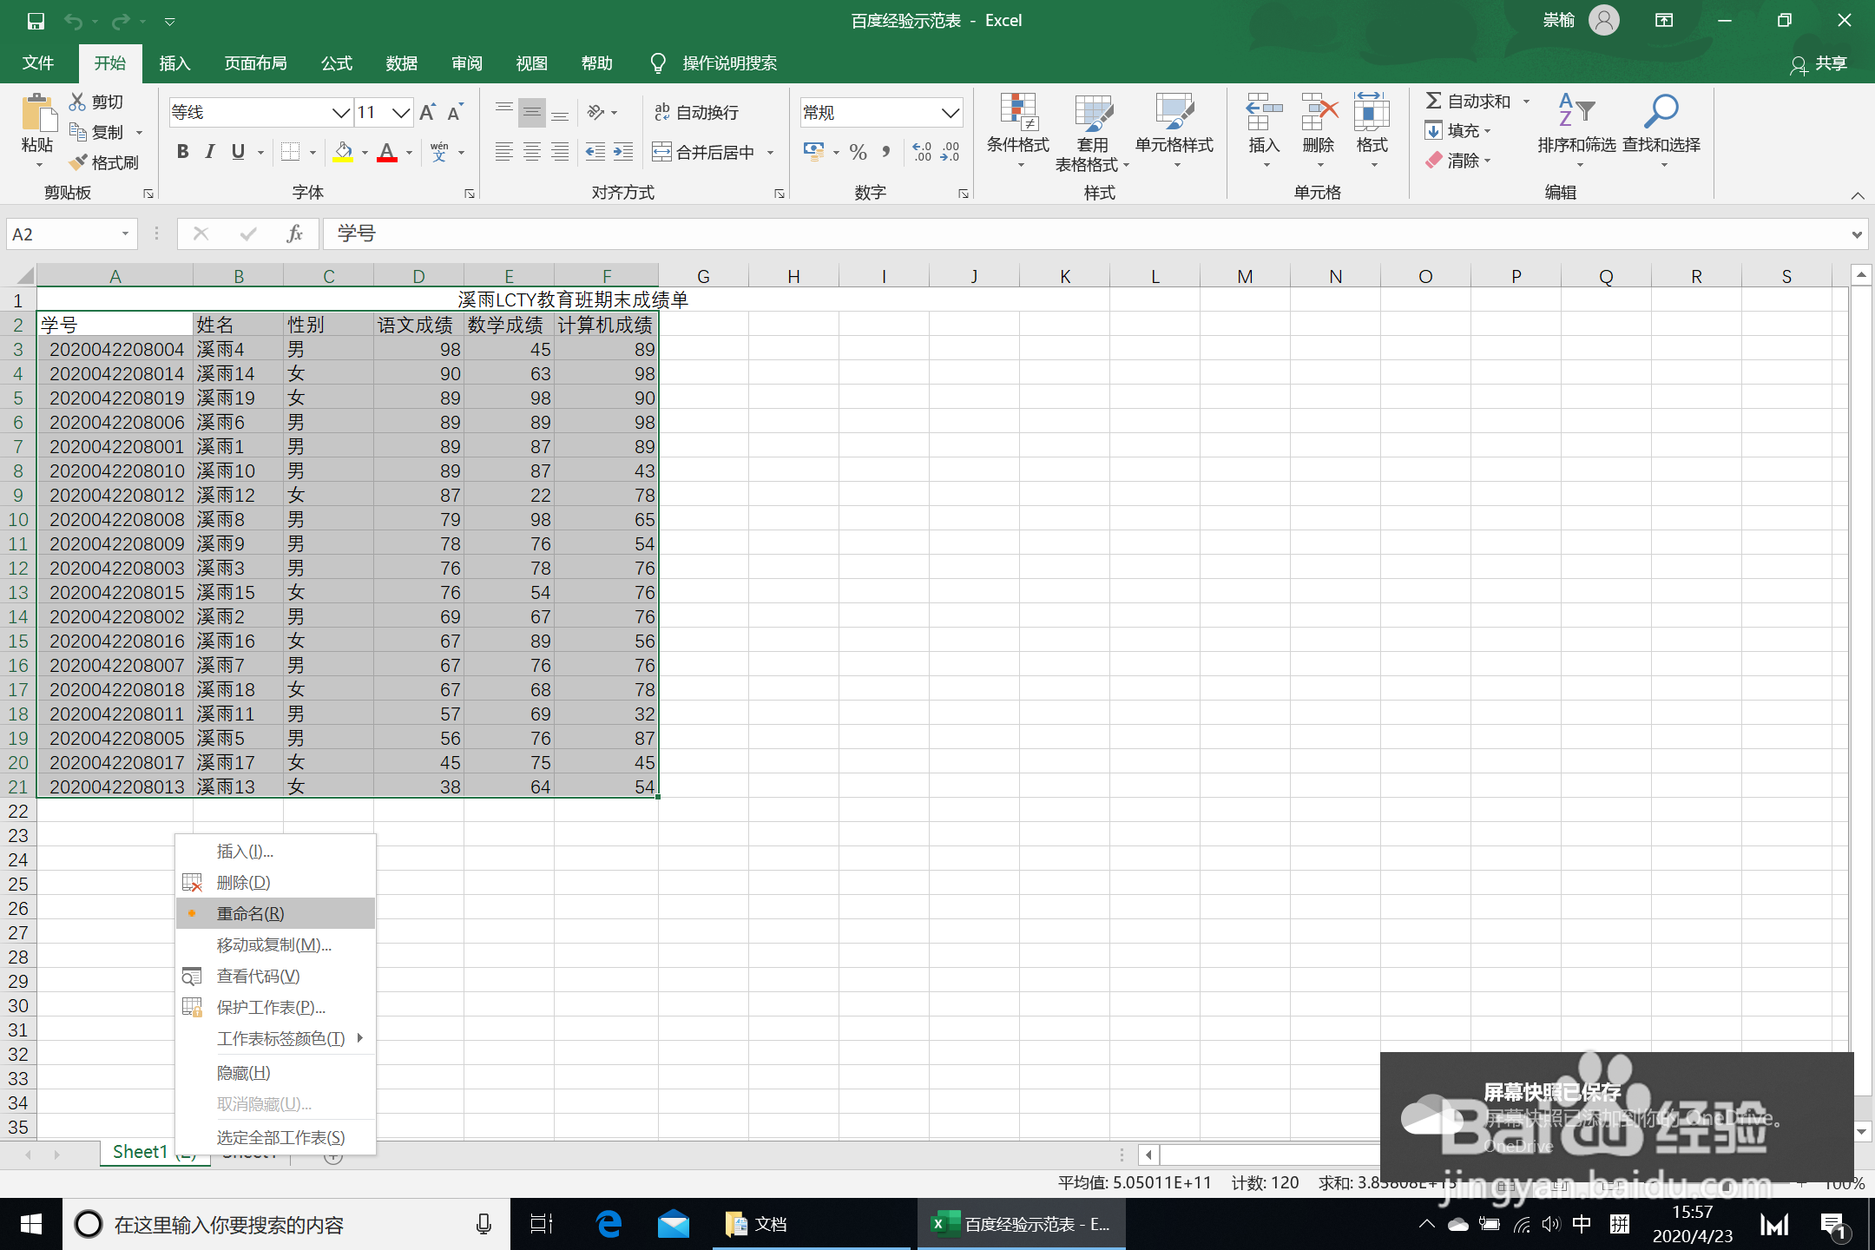Switch to the Formulas ribbon tab

point(336,63)
